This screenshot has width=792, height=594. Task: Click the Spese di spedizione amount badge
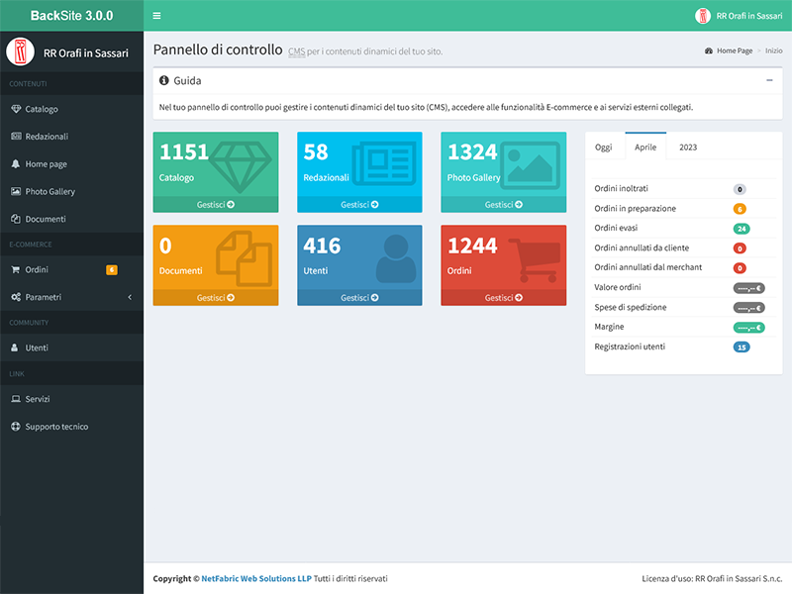749,308
